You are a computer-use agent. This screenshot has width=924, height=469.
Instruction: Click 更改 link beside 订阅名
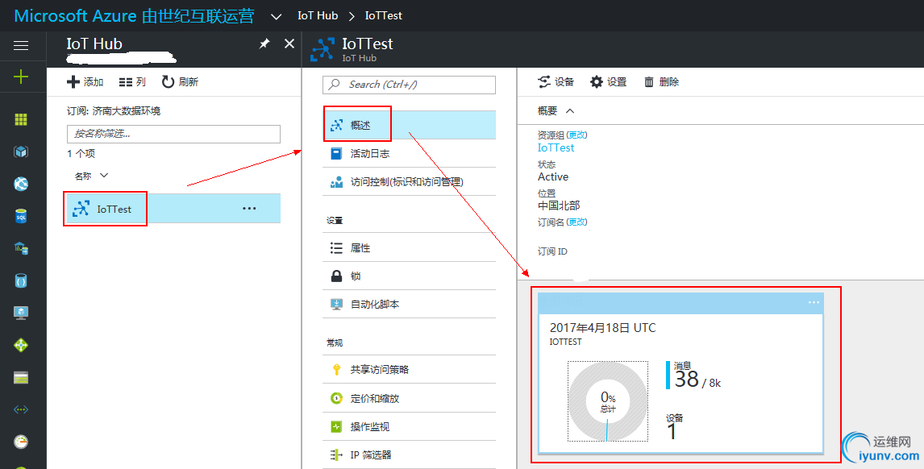tap(577, 222)
